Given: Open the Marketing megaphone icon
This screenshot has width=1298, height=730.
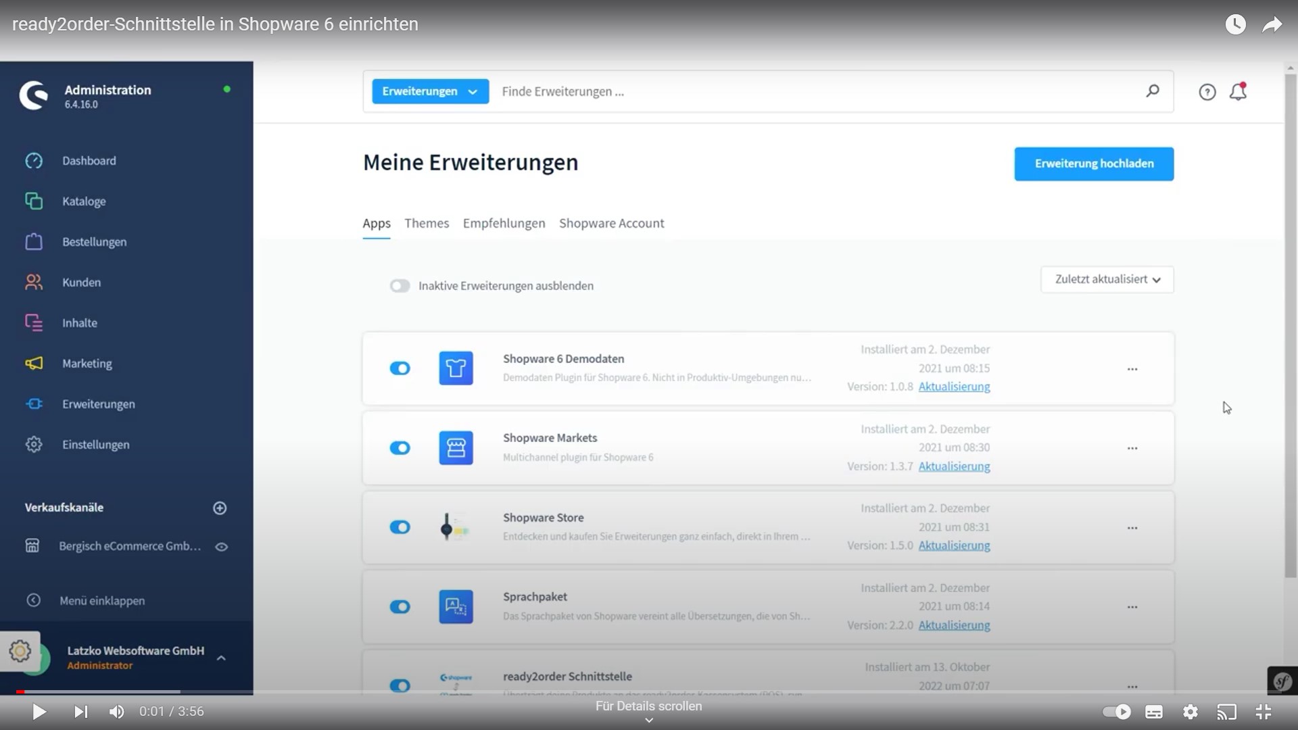Looking at the screenshot, I should point(34,364).
